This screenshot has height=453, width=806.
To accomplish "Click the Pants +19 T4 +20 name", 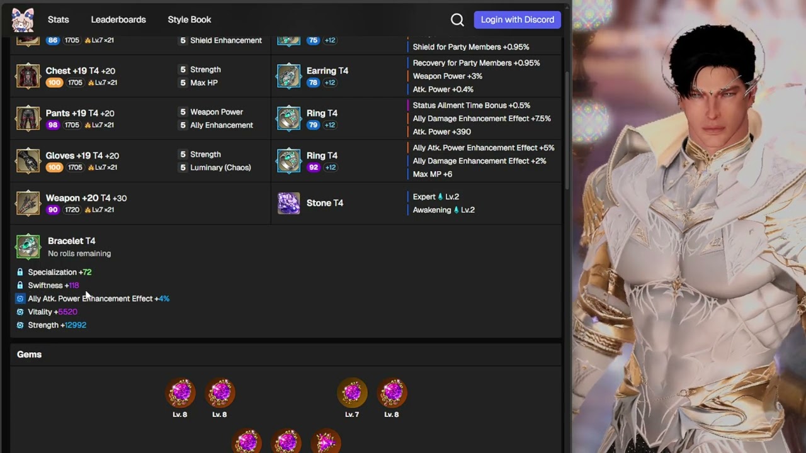I will click(x=80, y=113).
